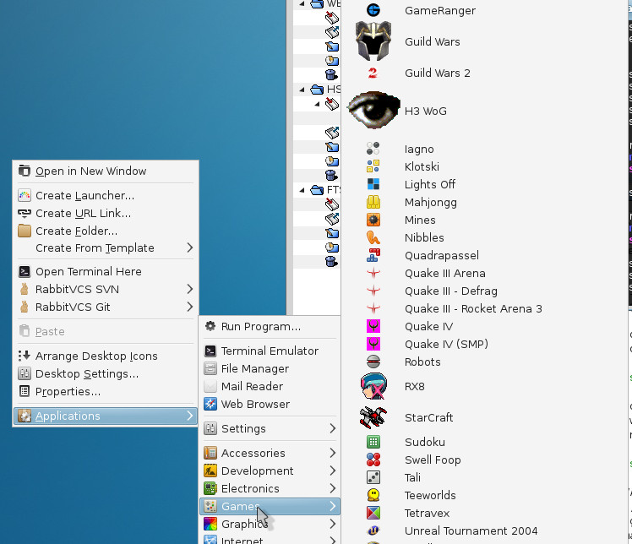The width and height of the screenshot is (632, 544).
Task: Expand the Create From Template submenu
Action: [x=189, y=248]
